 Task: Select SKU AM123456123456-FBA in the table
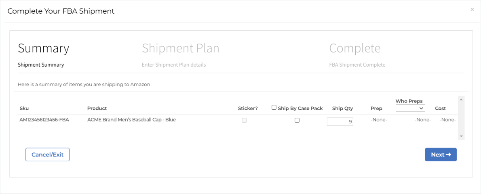tap(44, 120)
